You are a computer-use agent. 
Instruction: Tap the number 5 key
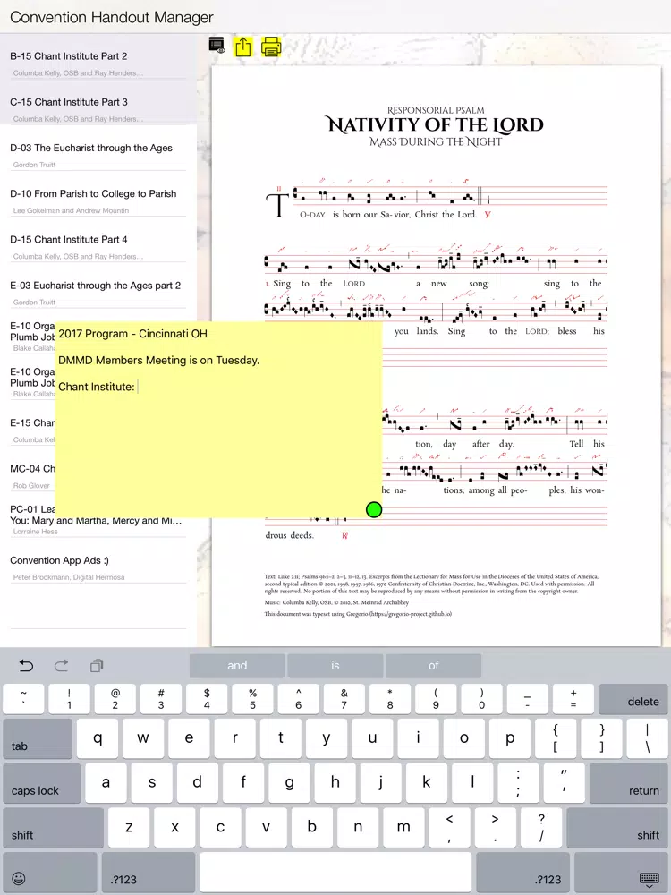click(252, 699)
